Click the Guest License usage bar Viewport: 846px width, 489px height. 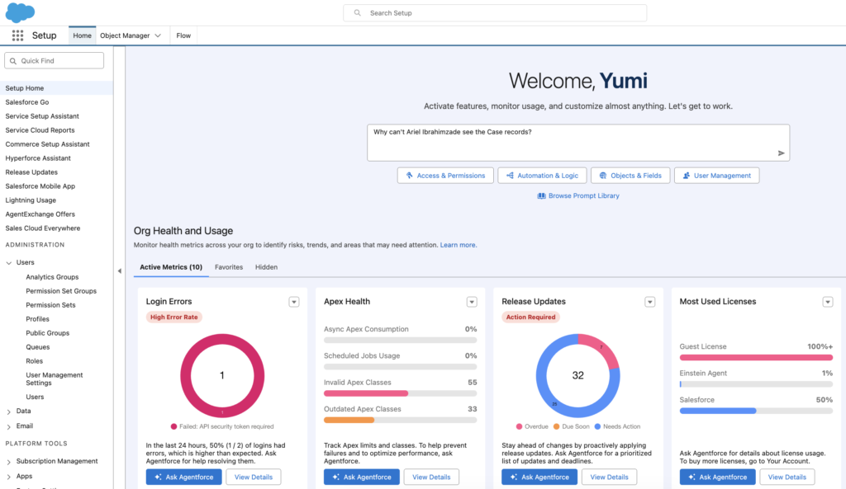(x=756, y=358)
